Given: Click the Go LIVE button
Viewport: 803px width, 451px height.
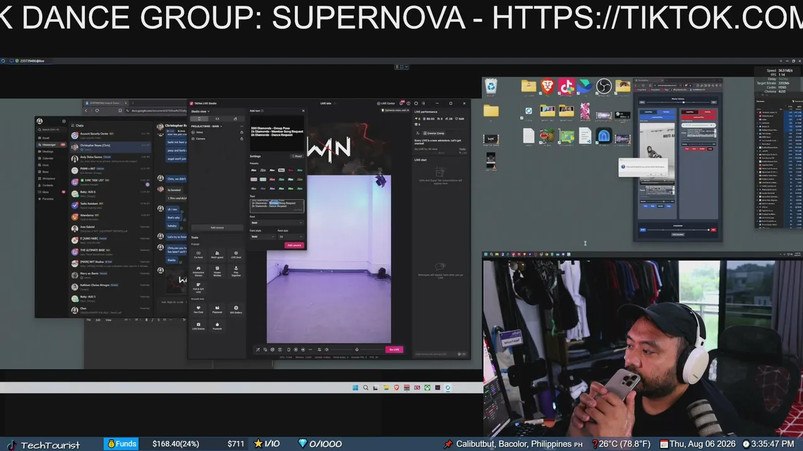Looking at the screenshot, I should pyautogui.click(x=394, y=350).
